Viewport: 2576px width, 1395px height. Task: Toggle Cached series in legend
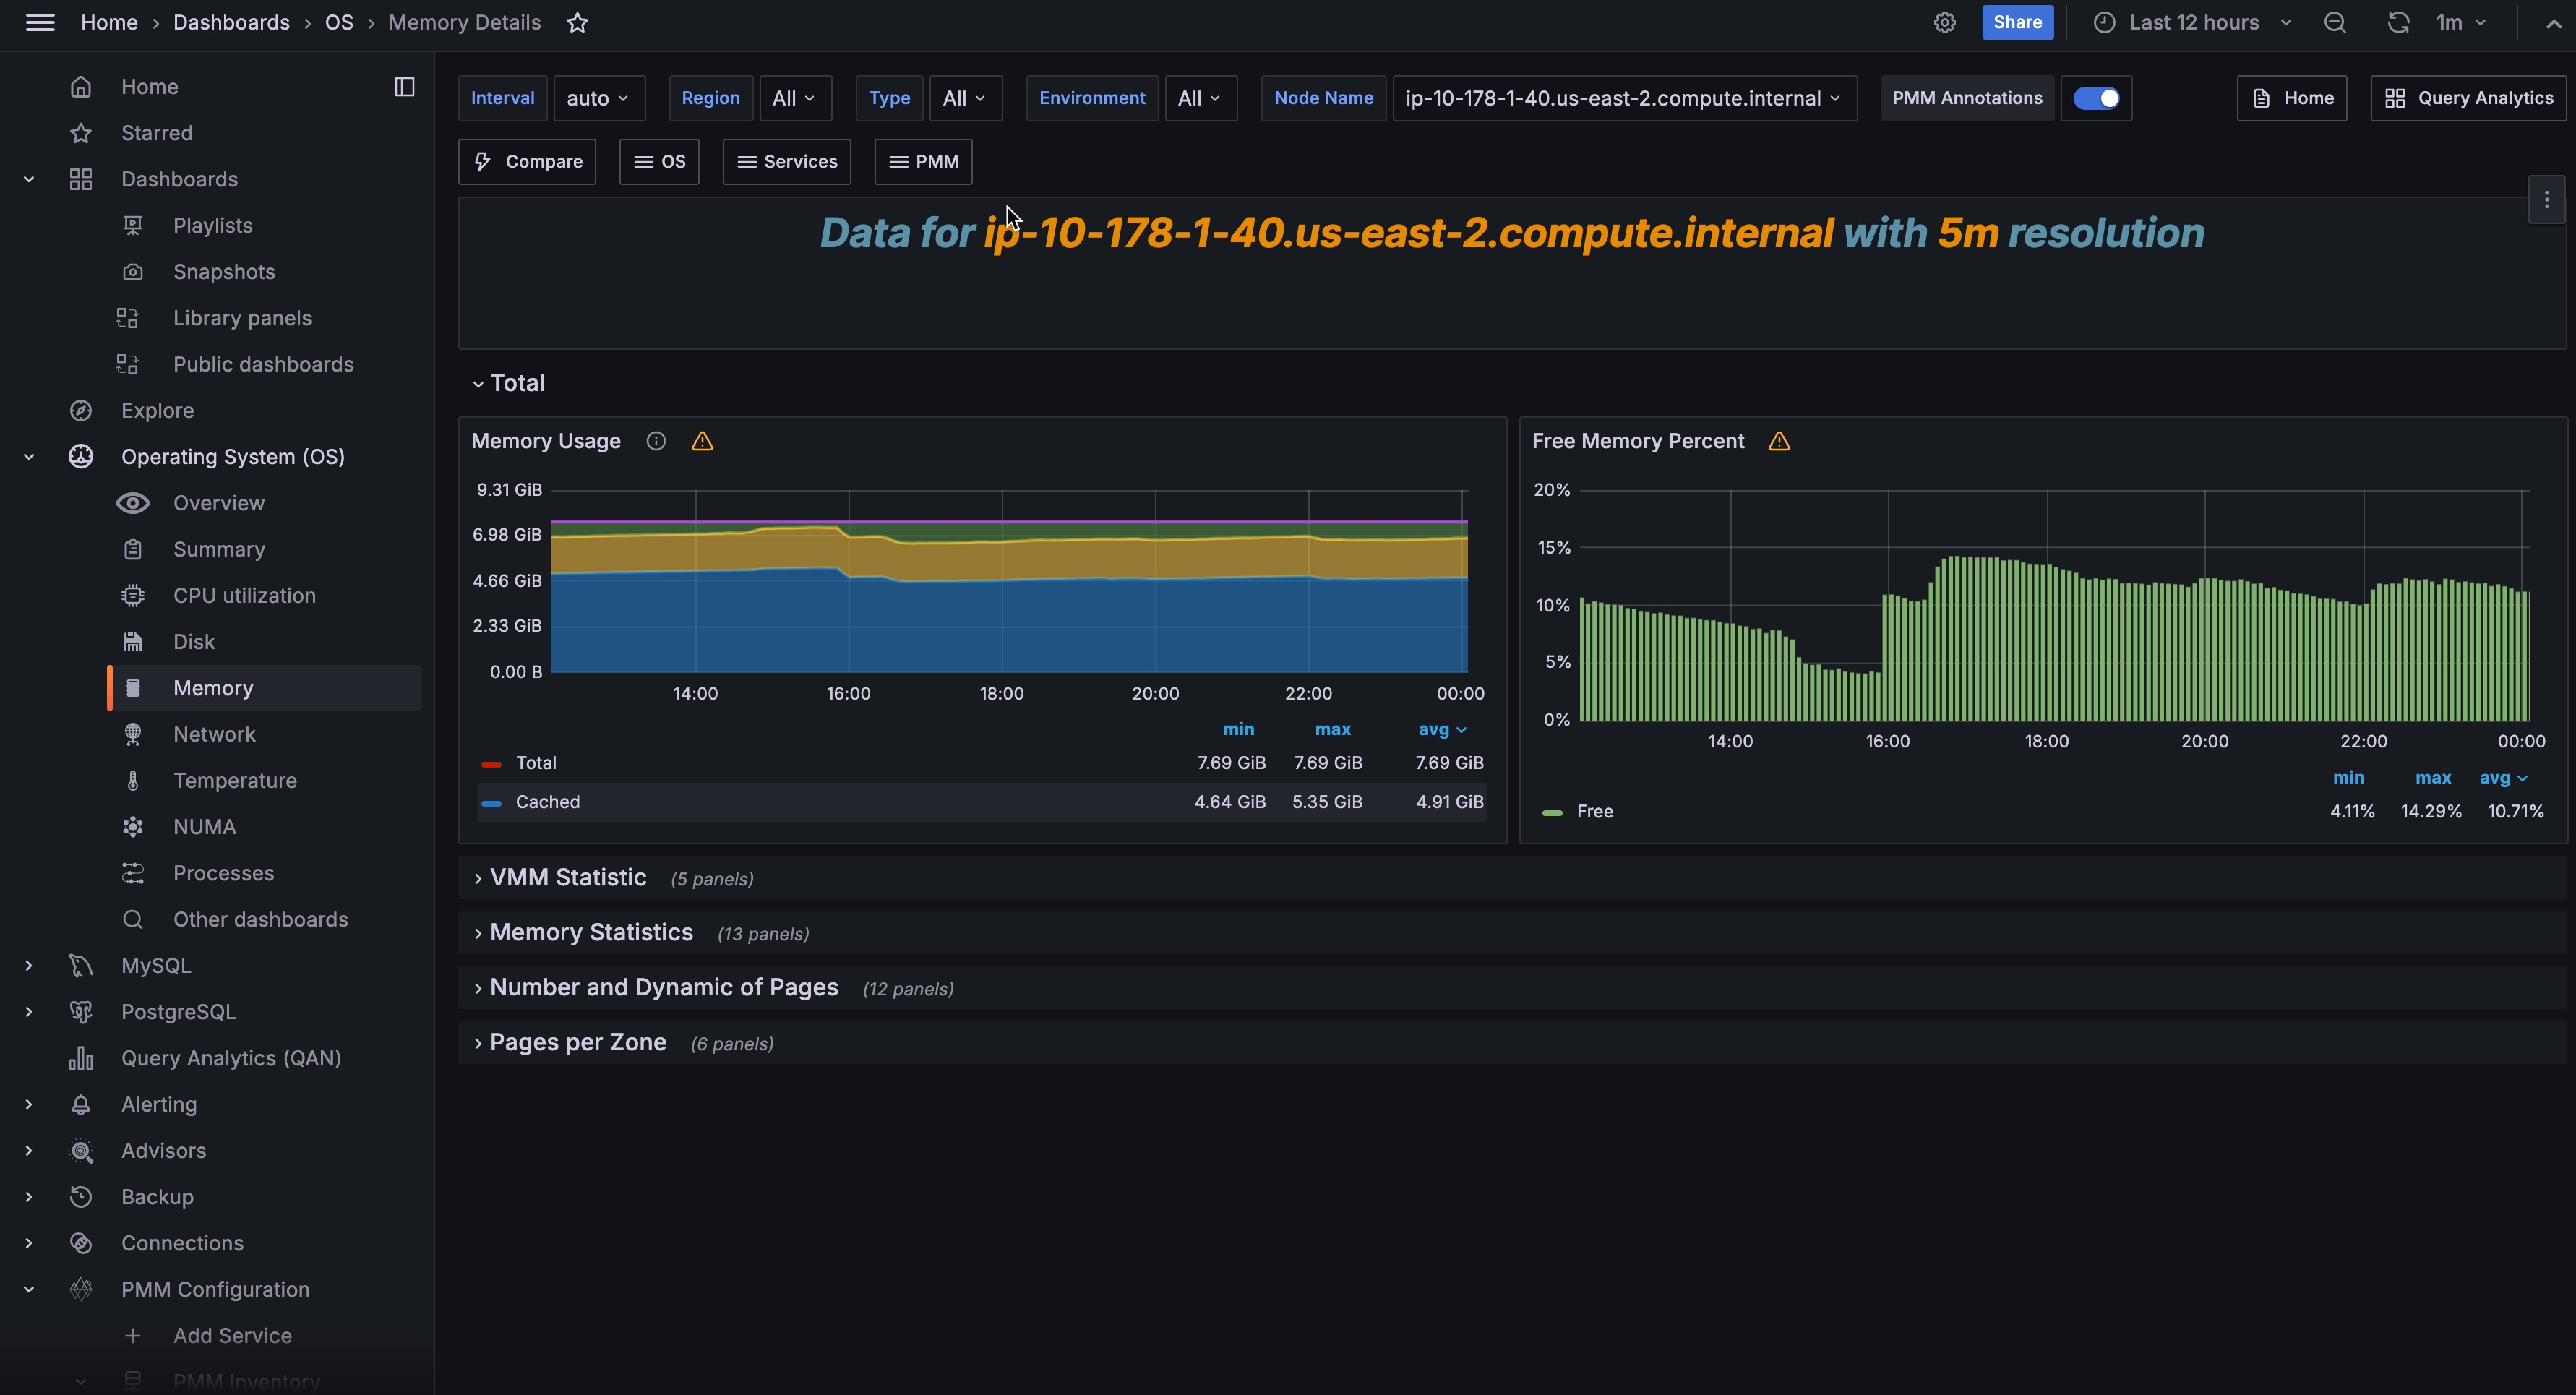[x=547, y=802]
